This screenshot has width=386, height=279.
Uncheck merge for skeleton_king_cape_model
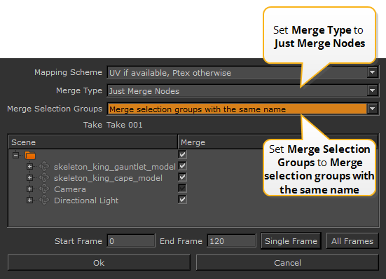182,177
